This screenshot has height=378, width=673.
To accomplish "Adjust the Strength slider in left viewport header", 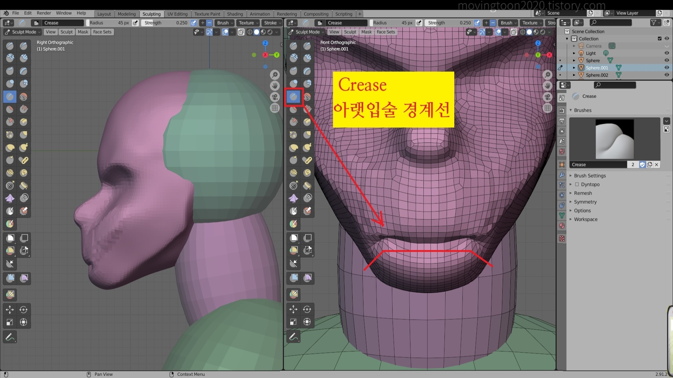I will click(166, 23).
